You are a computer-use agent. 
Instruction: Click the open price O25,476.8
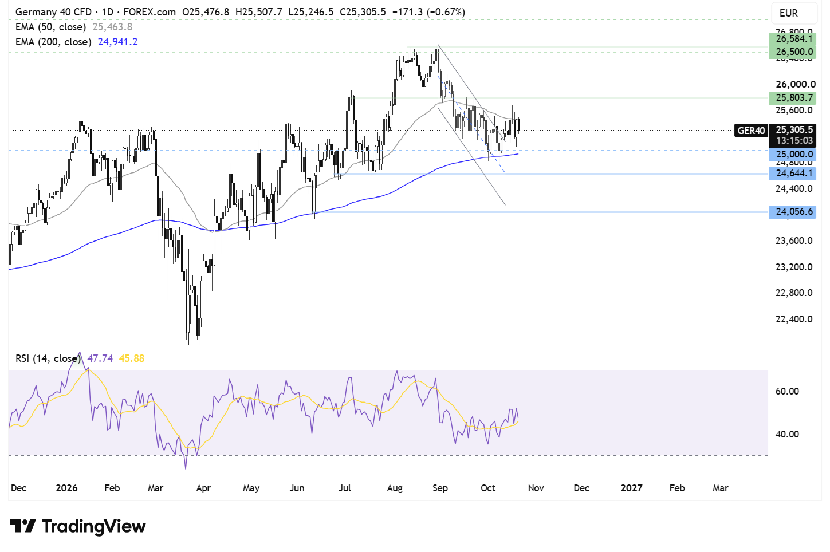coord(206,12)
